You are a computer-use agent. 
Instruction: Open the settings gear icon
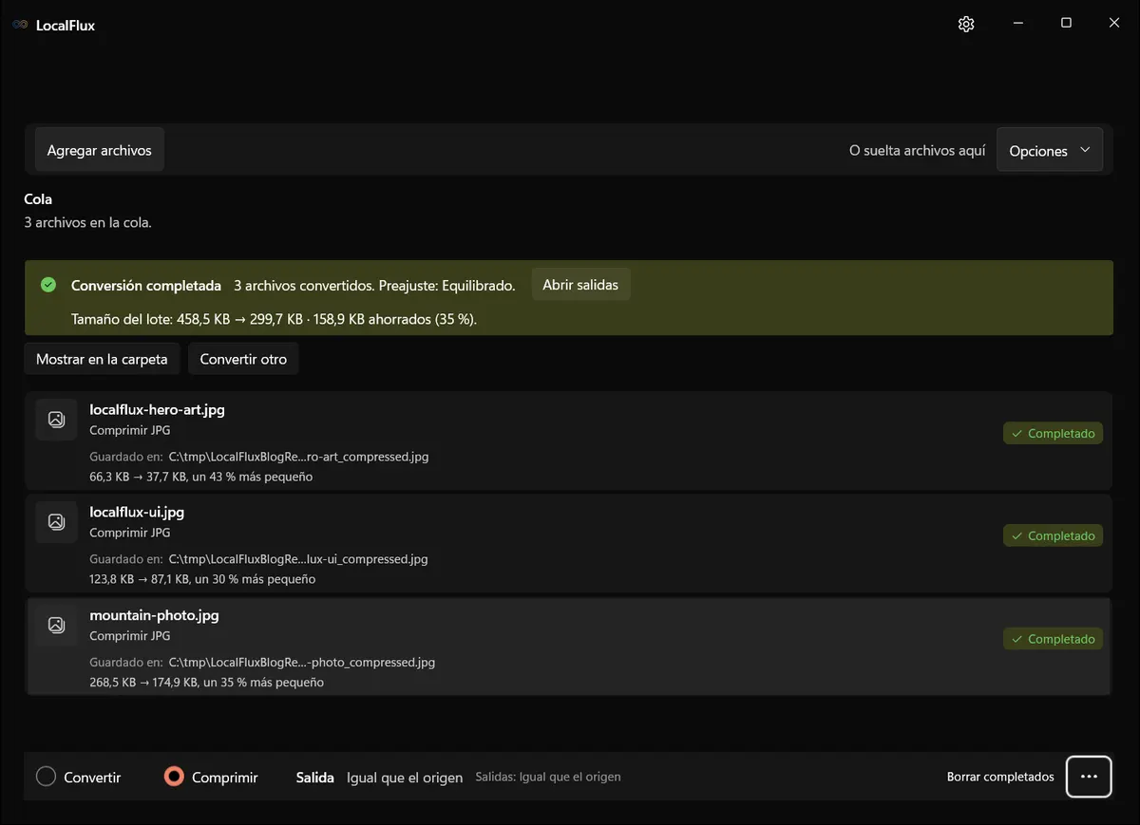966,25
